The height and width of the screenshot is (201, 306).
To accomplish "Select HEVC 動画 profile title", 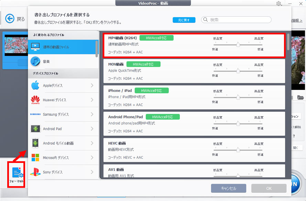I will (x=117, y=143).
